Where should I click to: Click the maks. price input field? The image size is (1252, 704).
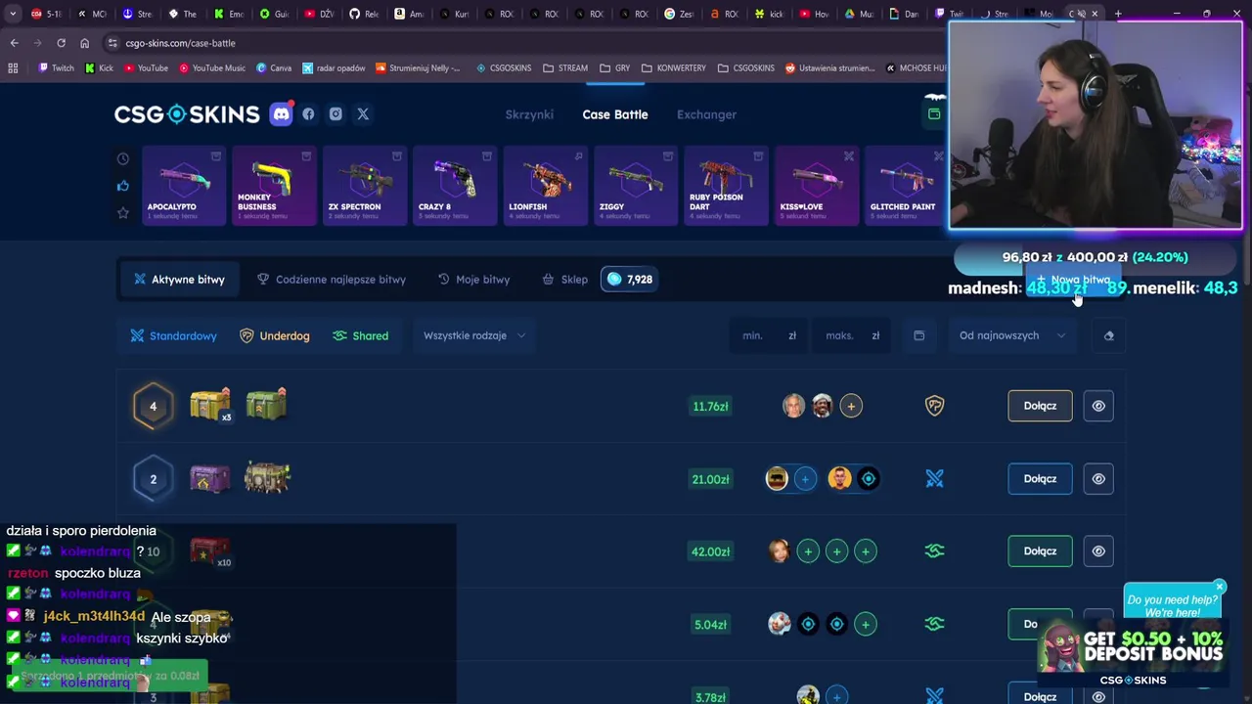tap(851, 335)
